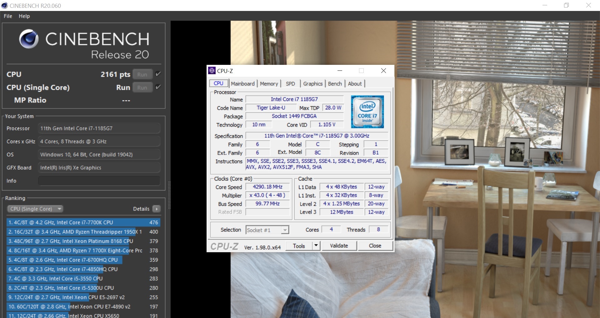Image resolution: width=600 pixels, height=318 pixels.
Task: Click the Close button in CPU-Z
Action: click(x=375, y=246)
